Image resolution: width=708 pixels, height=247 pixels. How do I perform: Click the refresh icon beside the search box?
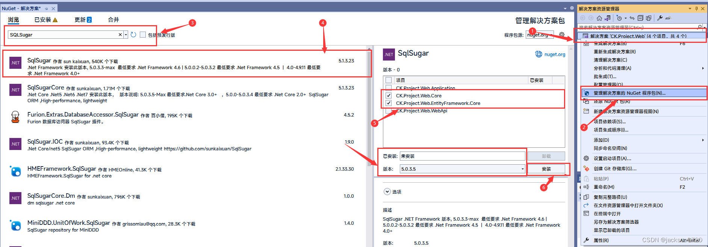133,35
